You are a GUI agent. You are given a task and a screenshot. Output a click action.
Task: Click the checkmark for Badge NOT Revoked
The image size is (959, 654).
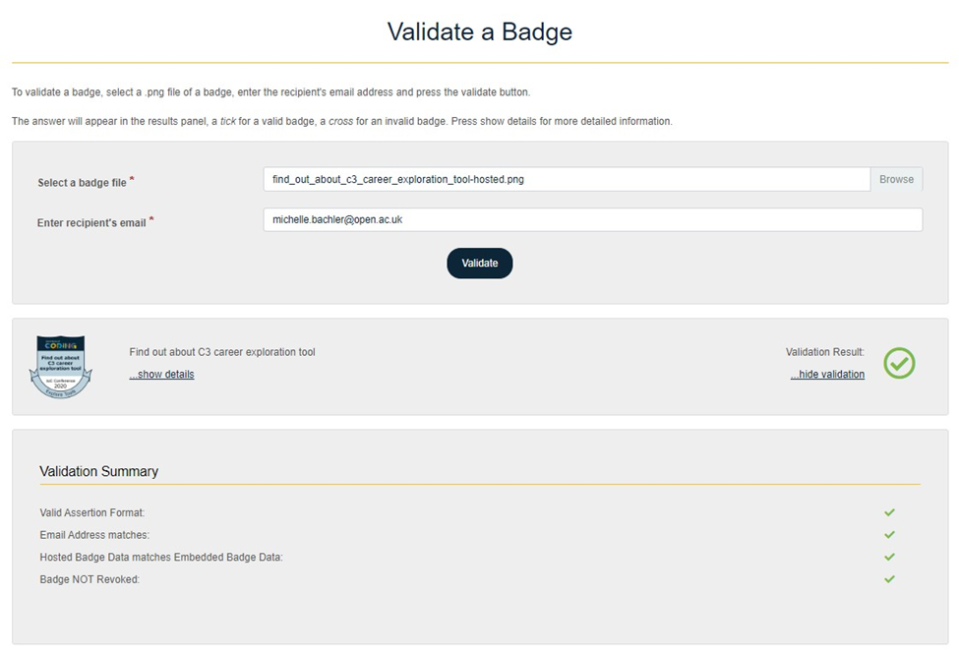coord(889,579)
